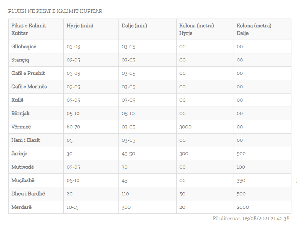The image size is (297, 228).
Task: Click the 'Kolona (metra) Hyrje' column header
Action: point(196,29)
